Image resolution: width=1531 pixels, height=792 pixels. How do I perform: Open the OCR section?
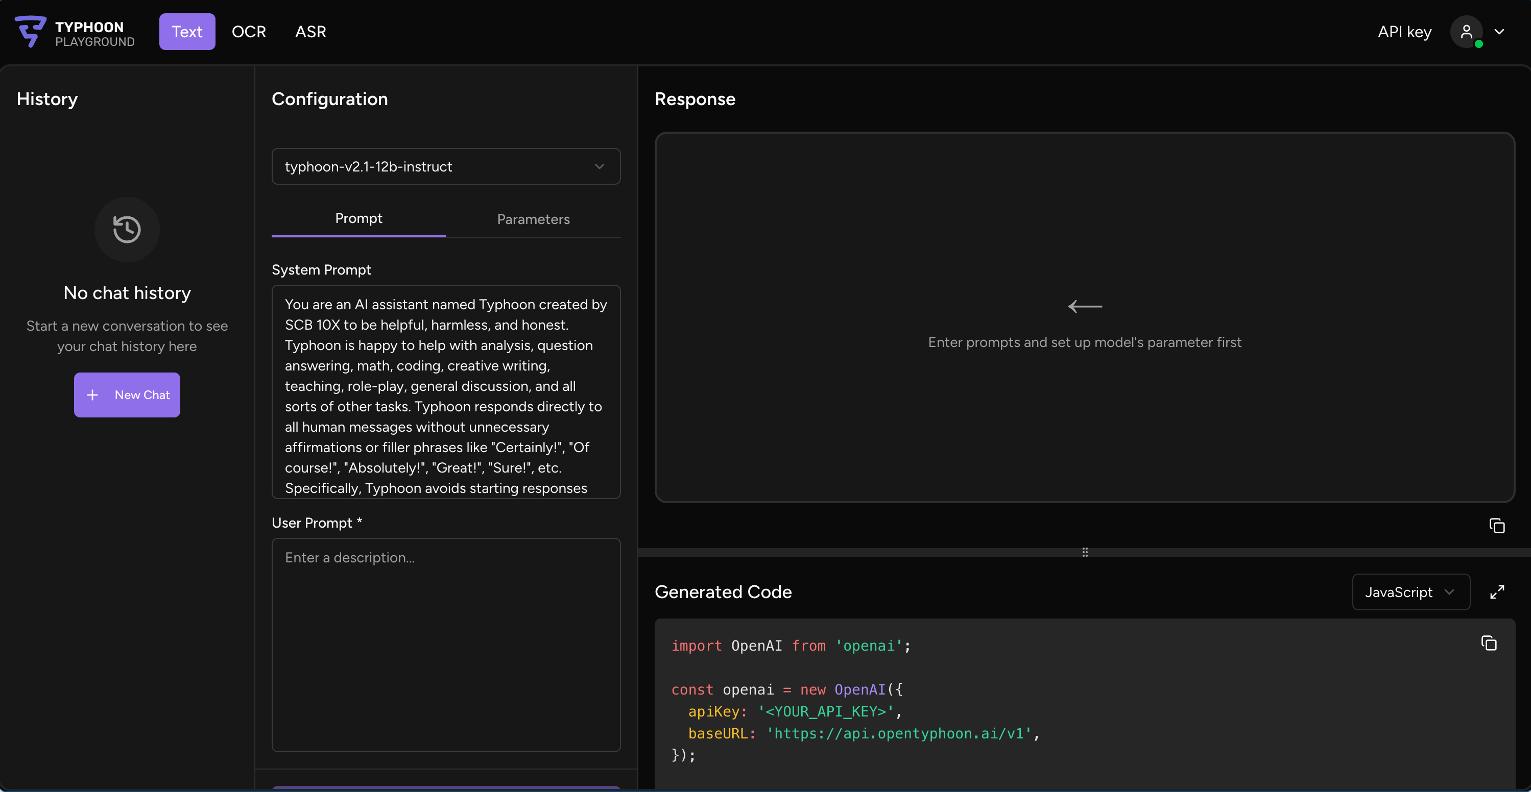click(248, 32)
